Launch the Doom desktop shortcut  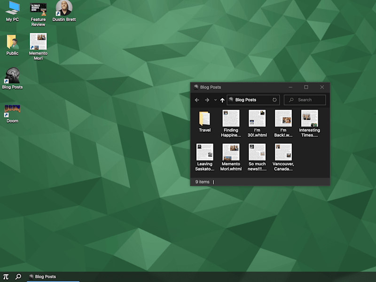(x=12, y=114)
